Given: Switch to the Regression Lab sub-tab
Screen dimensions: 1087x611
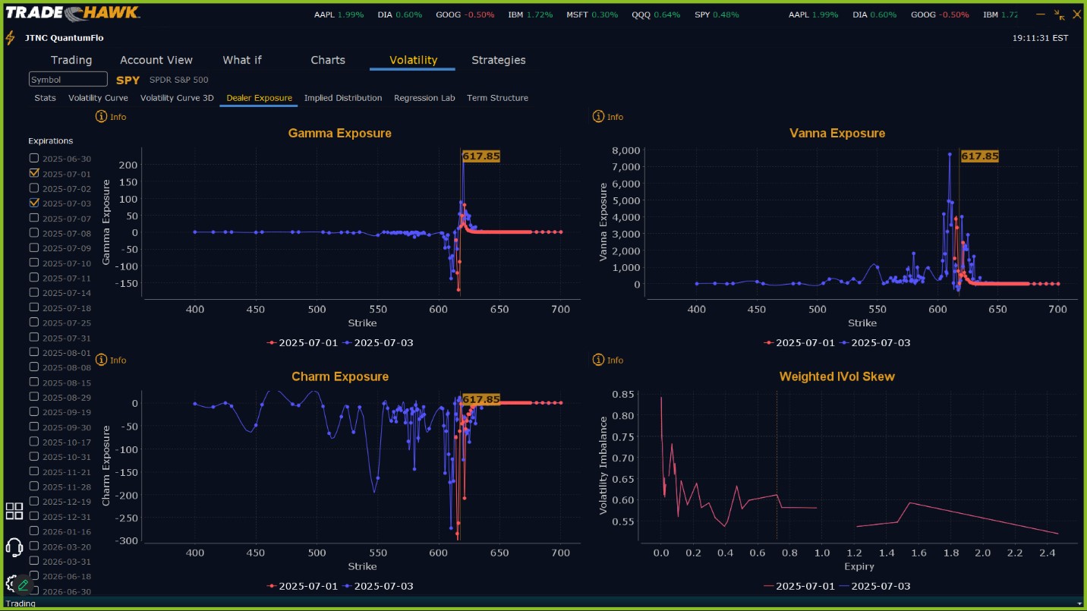Looking at the screenshot, I should [424, 98].
